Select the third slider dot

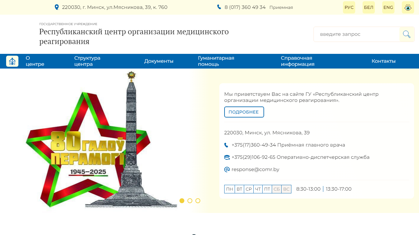point(198,201)
